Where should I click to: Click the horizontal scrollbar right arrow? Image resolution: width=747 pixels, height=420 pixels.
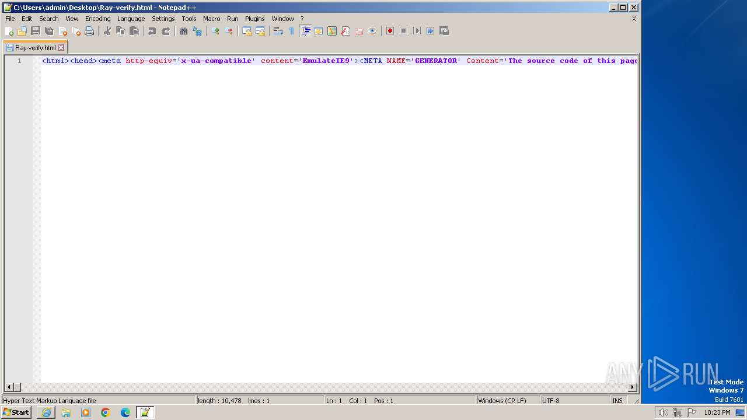(633, 387)
